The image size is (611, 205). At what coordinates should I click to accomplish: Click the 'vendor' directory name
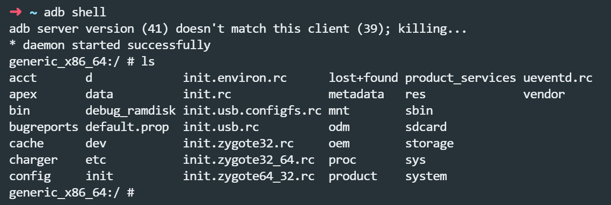[x=543, y=94]
